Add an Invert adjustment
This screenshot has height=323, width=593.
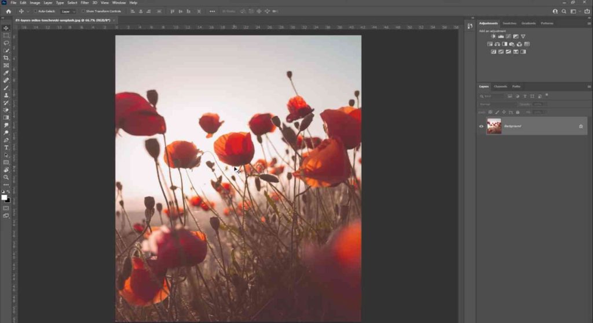click(x=493, y=51)
